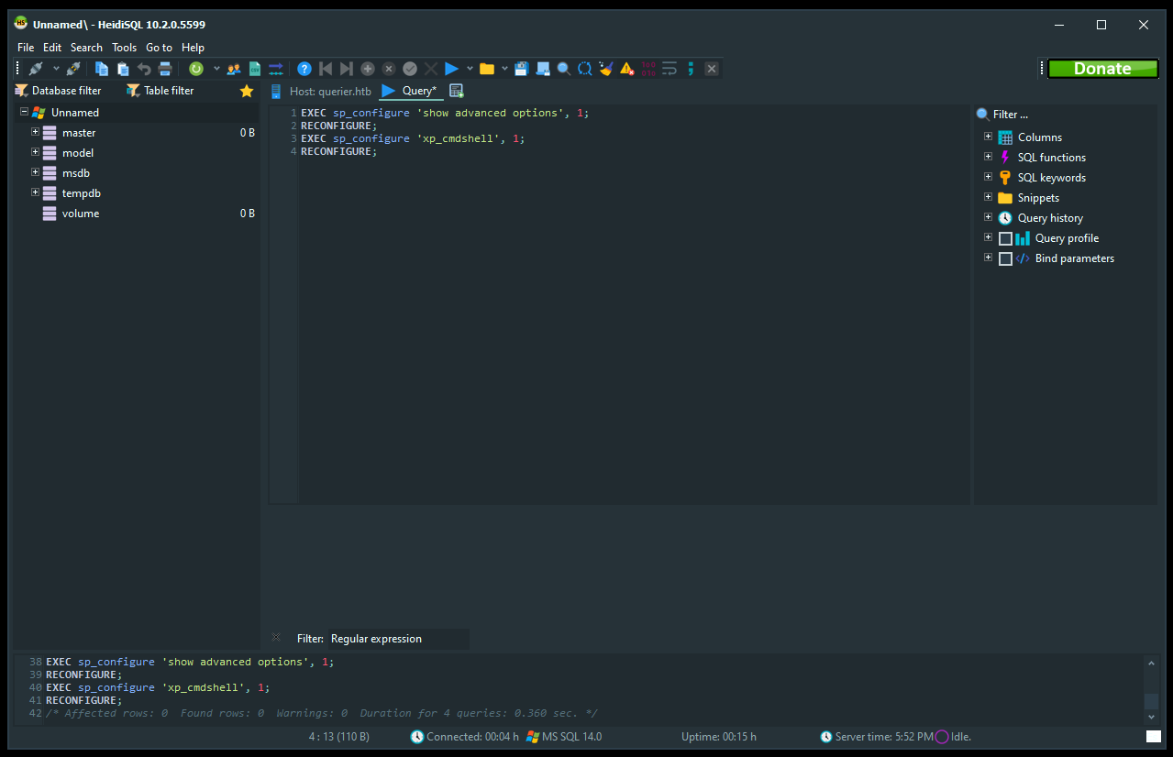Expand the SQL functions node
The width and height of the screenshot is (1173, 757).
point(988,157)
